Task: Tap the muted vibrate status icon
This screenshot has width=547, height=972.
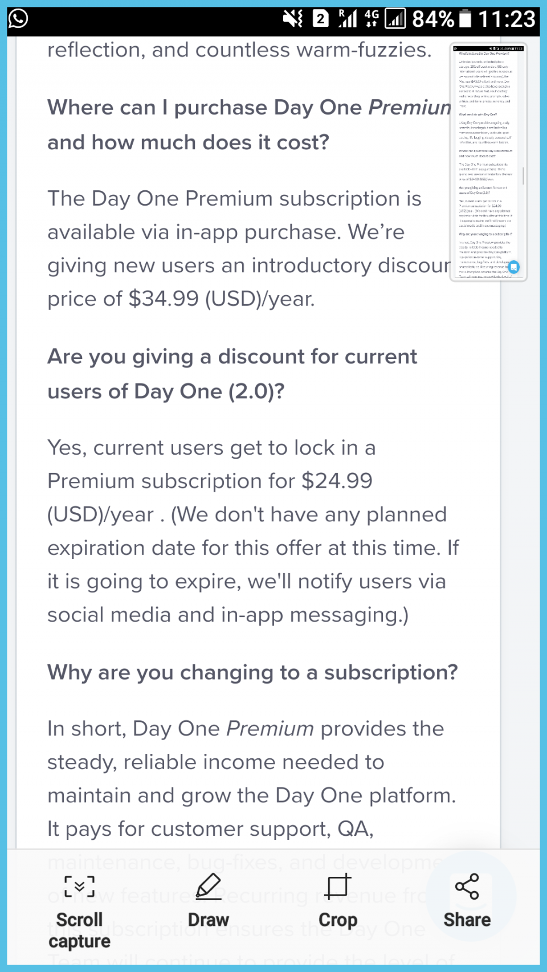Action: click(x=293, y=19)
